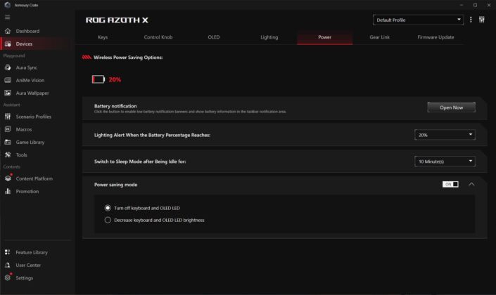
Task: Open Scenario Profiles sliders icon
Action: pyautogui.click(x=8, y=117)
